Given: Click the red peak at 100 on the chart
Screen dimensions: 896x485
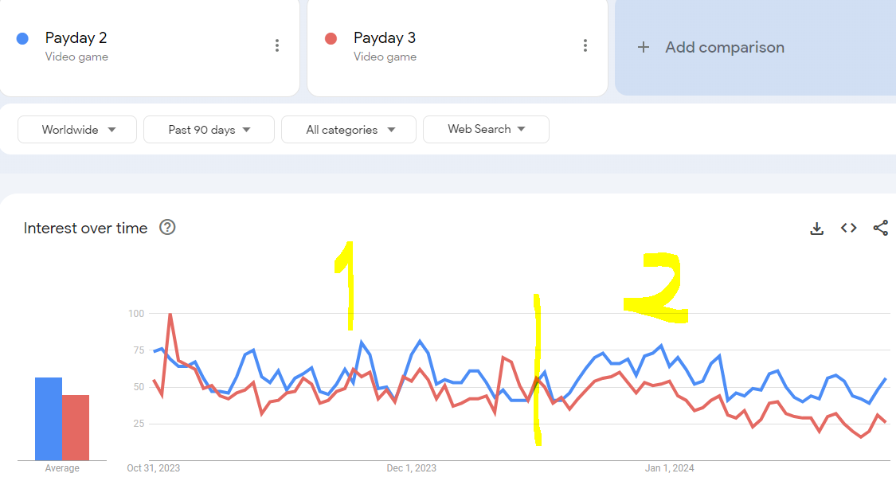Looking at the screenshot, I should click(x=170, y=315).
